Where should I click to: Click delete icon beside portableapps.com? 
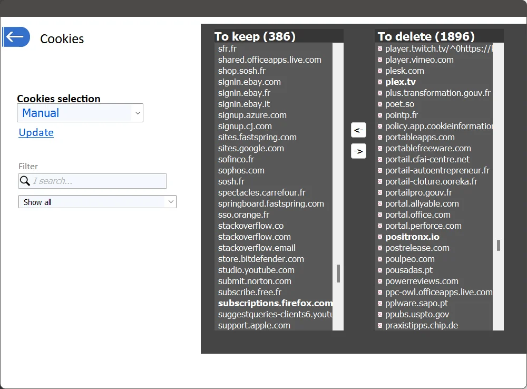pyautogui.click(x=380, y=138)
